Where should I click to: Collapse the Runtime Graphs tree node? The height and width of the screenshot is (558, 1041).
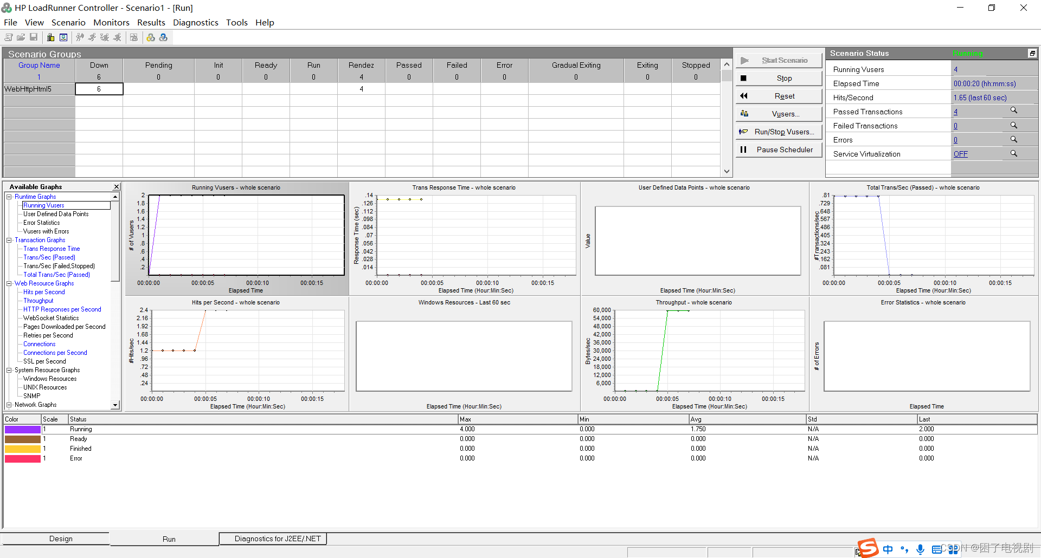pos(9,197)
